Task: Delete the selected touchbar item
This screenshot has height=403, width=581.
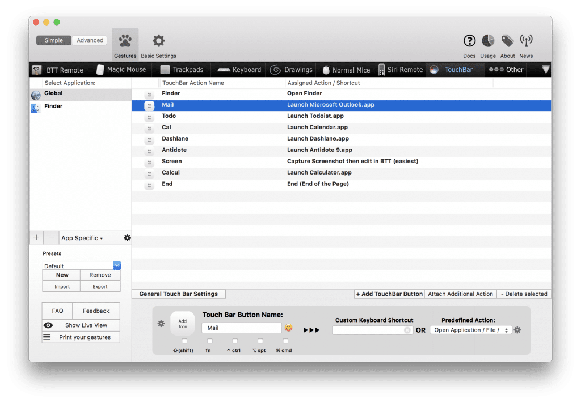Action: pyautogui.click(x=524, y=294)
